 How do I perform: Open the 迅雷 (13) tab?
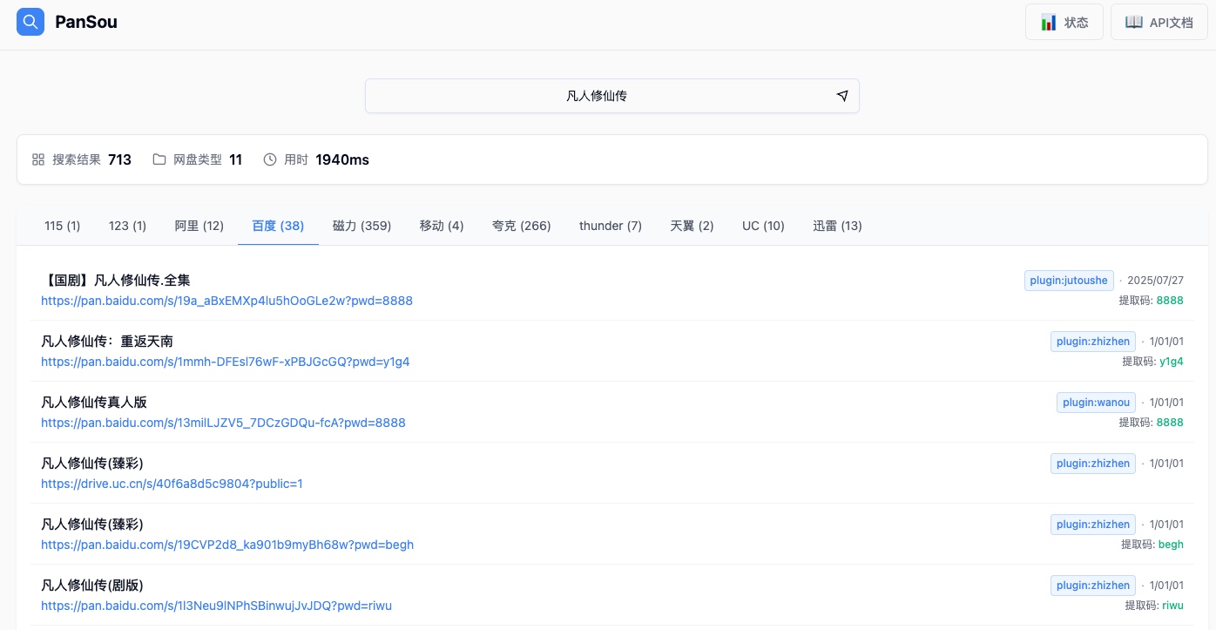(837, 226)
